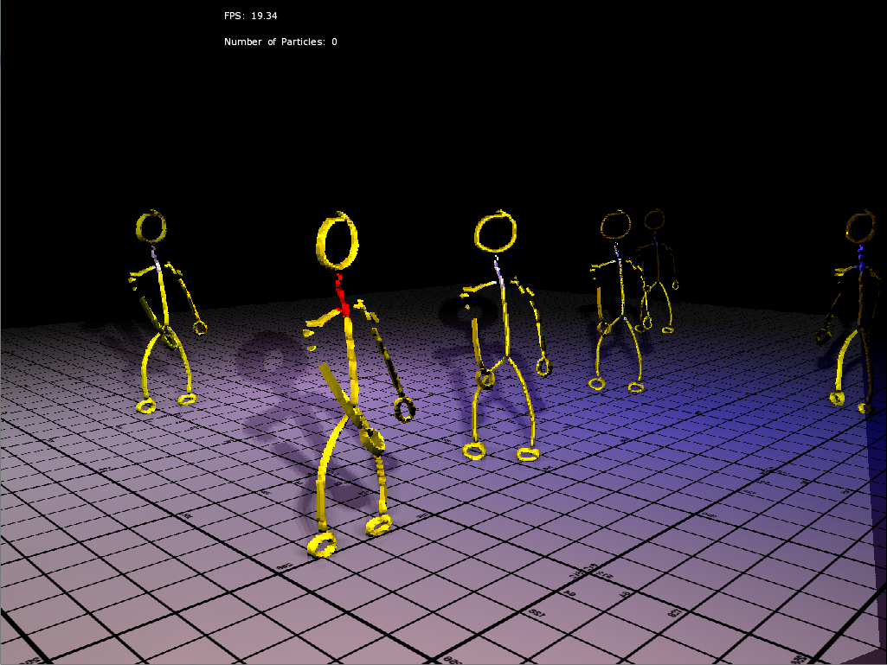Screen dimensions: 887x665
Task: Click the dark hand ring of the red-necked figure
Action: (x=404, y=409)
